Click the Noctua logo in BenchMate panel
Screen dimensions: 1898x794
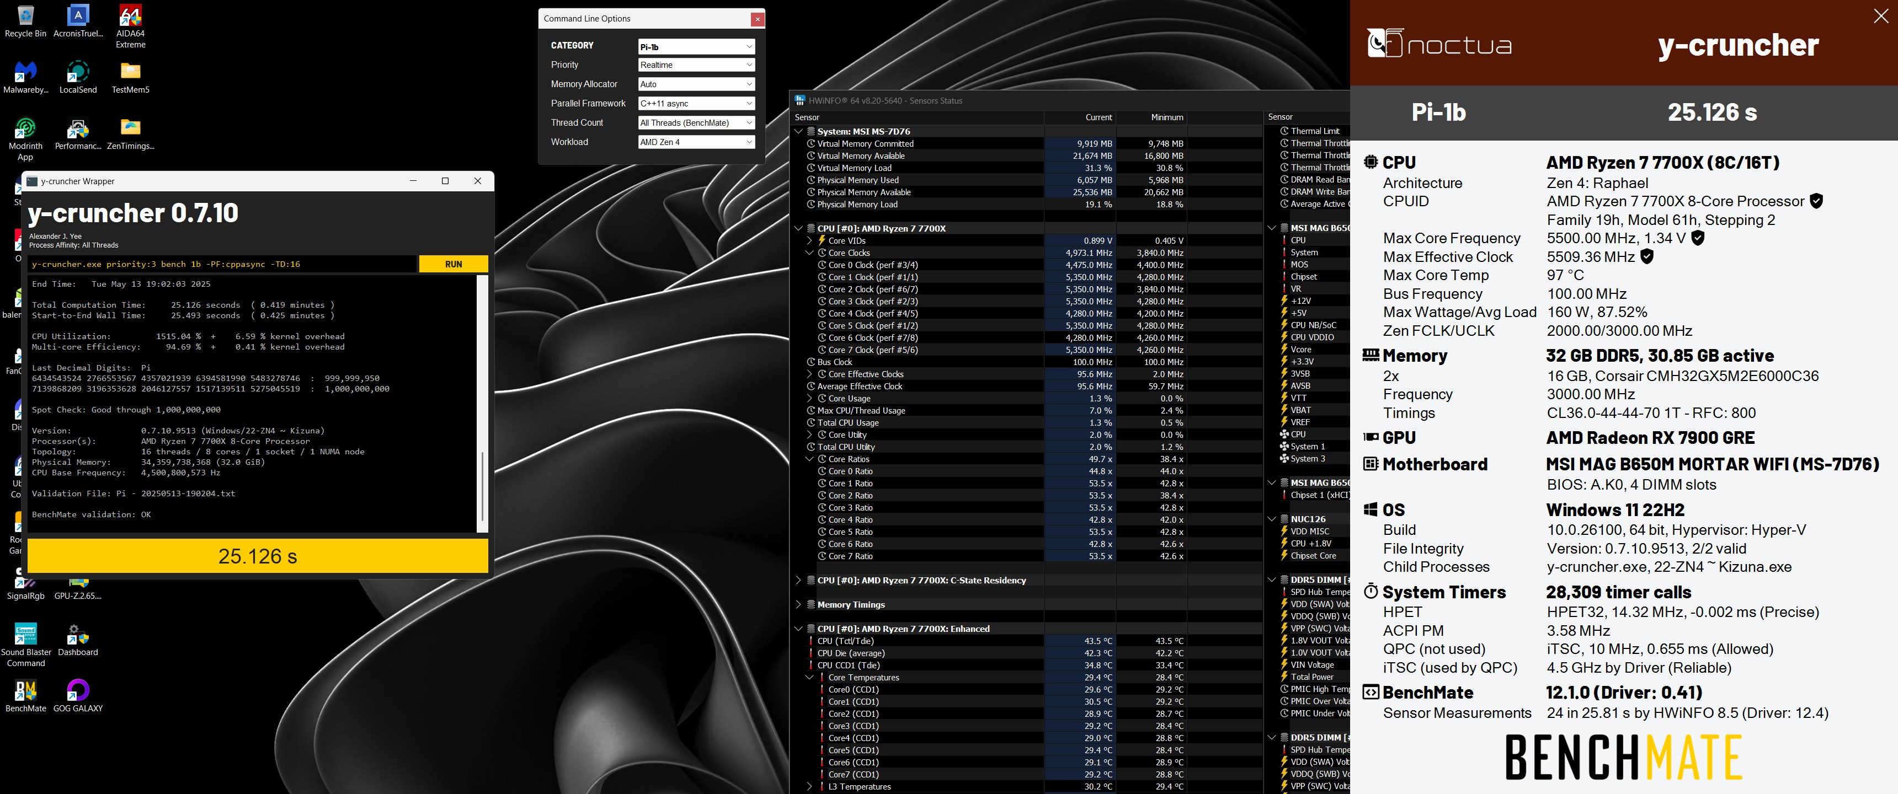[1439, 44]
